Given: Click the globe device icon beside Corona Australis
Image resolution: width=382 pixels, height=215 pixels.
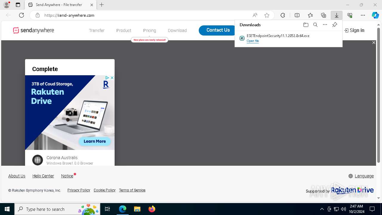Looking at the screenshot, I should (x=38, y=160).
